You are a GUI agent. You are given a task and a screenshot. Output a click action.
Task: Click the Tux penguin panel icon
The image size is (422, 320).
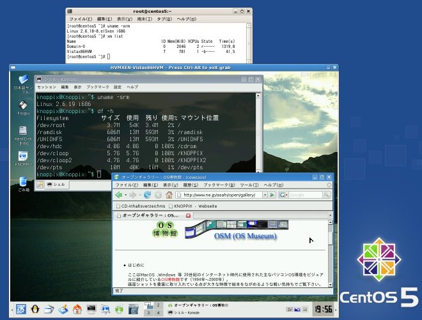tap(35, 309)
